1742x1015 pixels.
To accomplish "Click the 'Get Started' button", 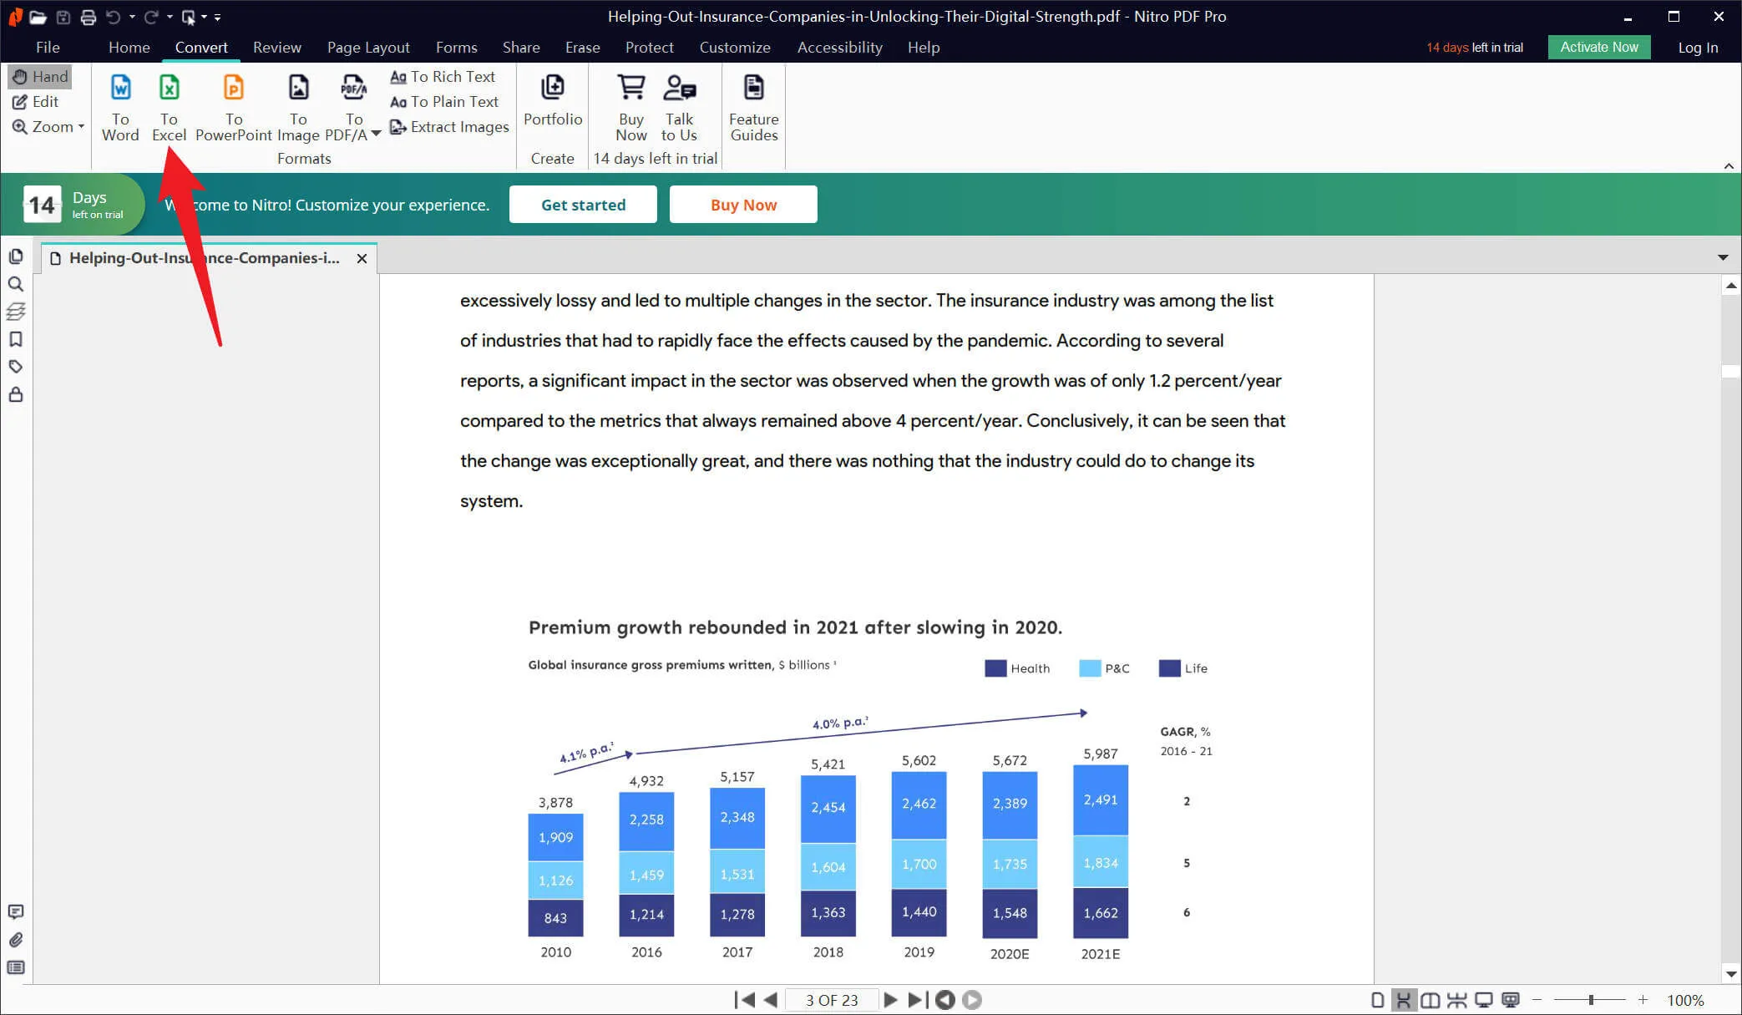I will coord(583,204).
